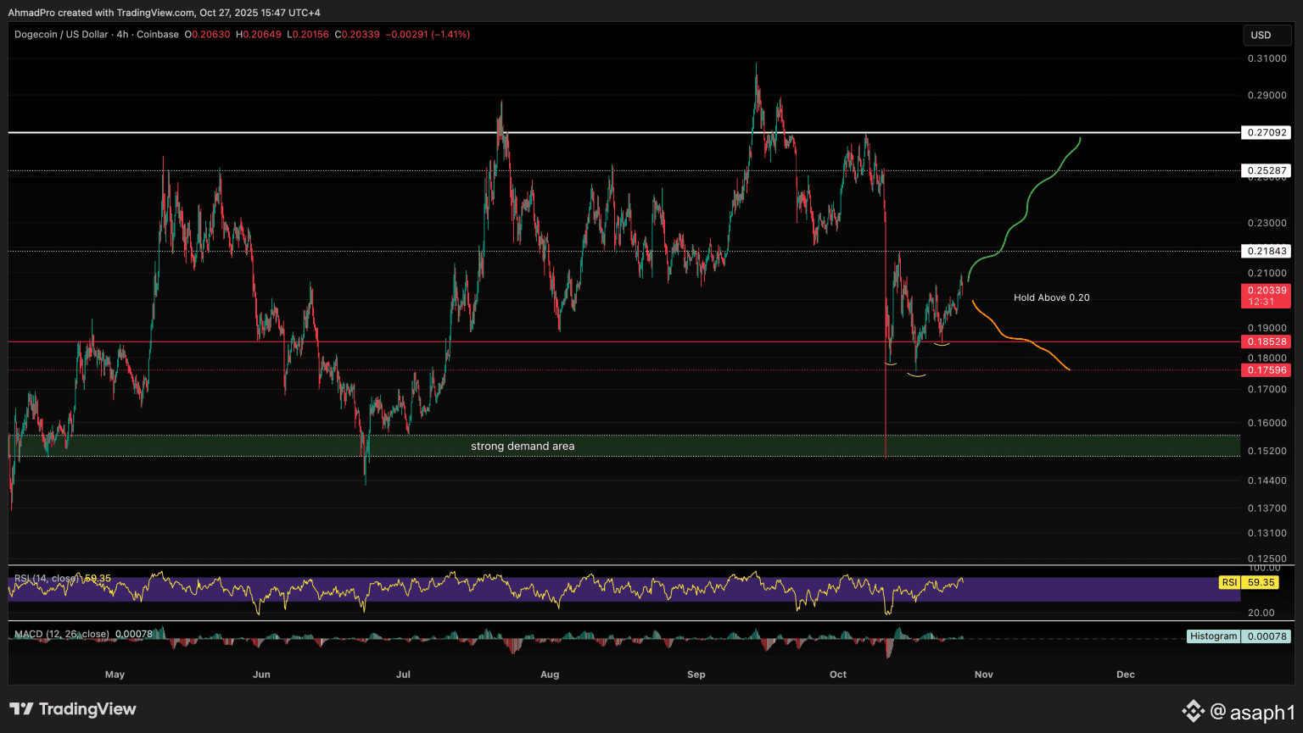
Task: Select the 0.21843 price level label
Action: pos(1265,251)
